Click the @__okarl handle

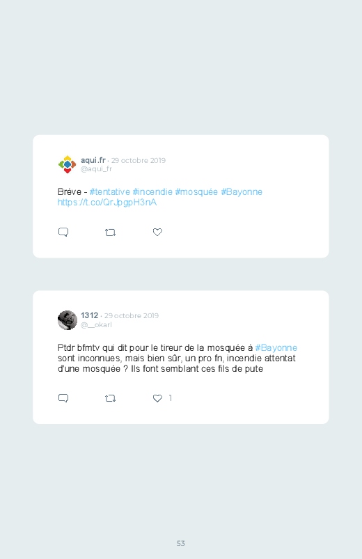tap(96, 325)
